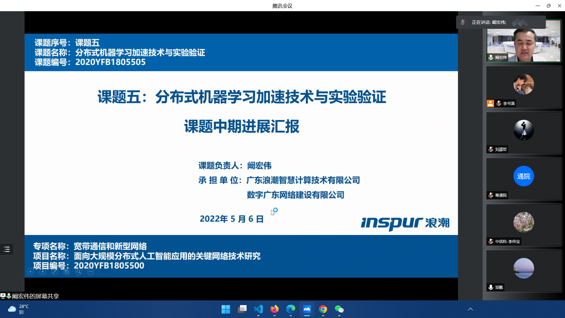Viewport: 565px width, 318px height.
Task: Click 正在讲话: 阚宏伟 speaking banner
Action: coord(501,22)
